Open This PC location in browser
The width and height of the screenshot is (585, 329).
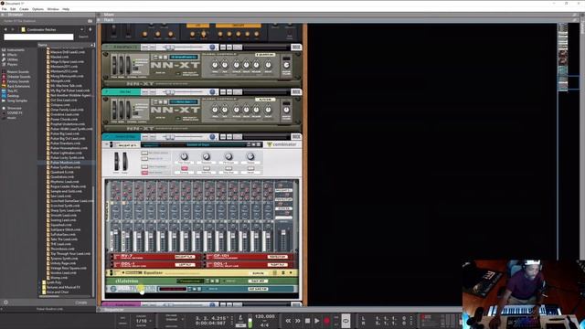pos(10,91)
